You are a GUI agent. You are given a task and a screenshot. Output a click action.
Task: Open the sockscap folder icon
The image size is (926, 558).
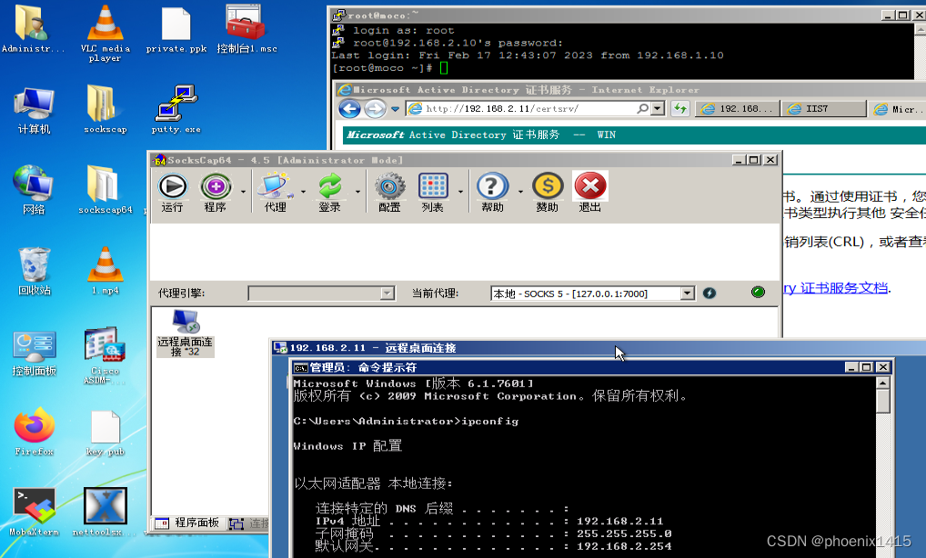click(106, 110)
